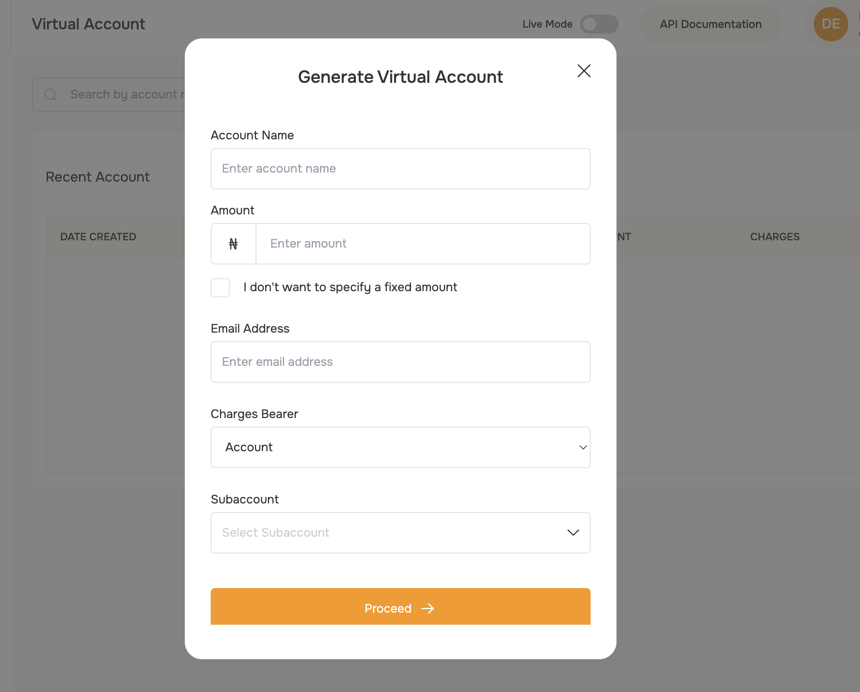860x692 pixels.
Task: Click the CHARGES column header
Action: pos(775,237)
